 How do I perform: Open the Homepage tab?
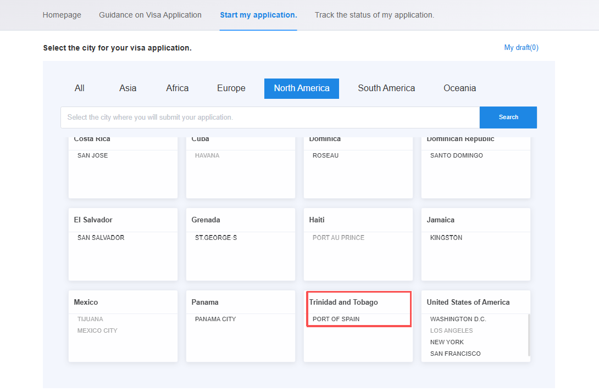pos(62,15)
